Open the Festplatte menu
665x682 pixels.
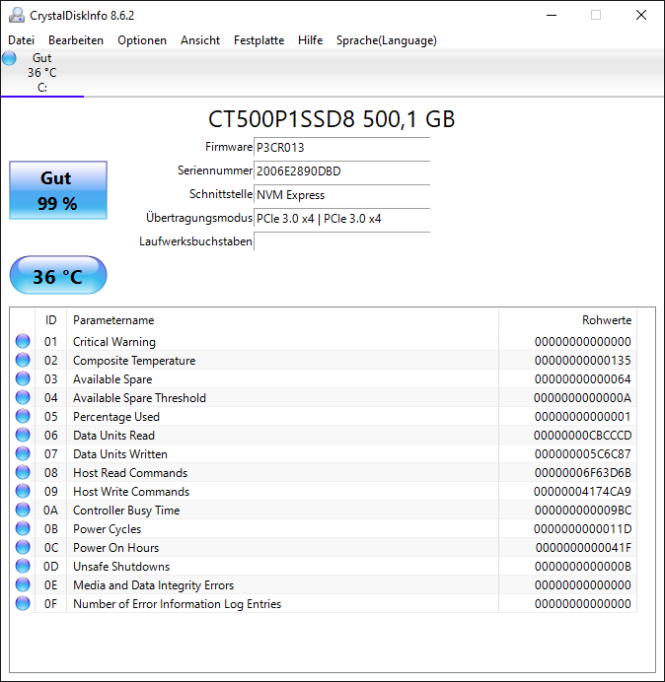[259, 40]
